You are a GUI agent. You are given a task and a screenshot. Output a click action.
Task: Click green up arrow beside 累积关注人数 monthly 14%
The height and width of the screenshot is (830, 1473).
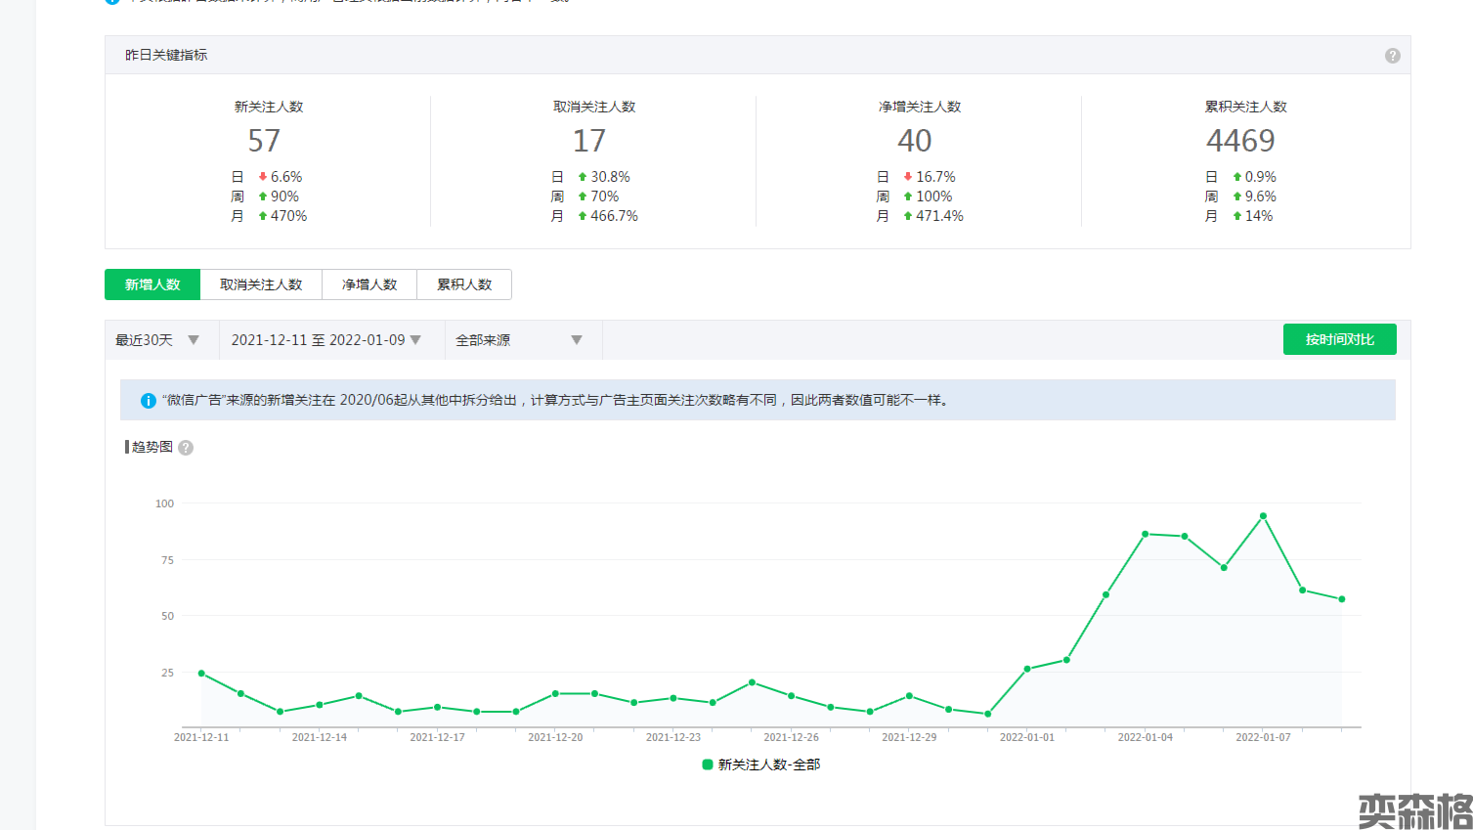point(1236,216)
